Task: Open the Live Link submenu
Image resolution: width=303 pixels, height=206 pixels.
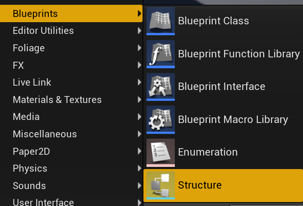Action: [71, 82]
